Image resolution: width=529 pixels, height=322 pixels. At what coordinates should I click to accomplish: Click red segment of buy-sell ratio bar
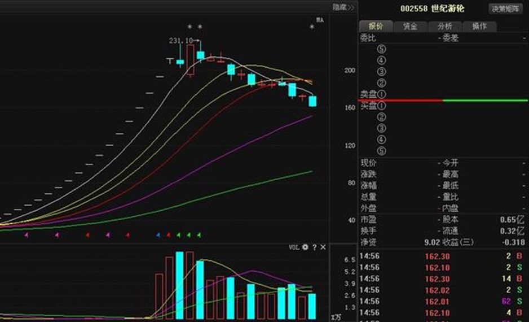tap(400, 101)
